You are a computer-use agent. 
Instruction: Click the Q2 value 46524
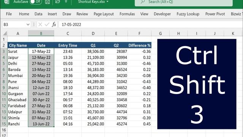click(116, 70)
